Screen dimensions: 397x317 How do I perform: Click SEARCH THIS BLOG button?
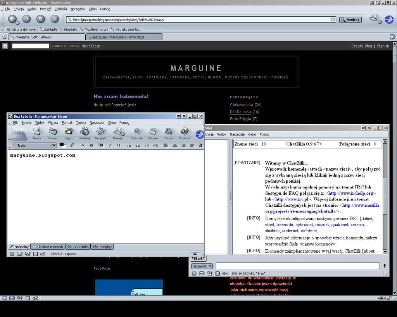(x=65, y=46)
